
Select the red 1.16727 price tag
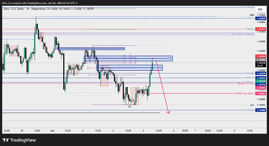260,29
